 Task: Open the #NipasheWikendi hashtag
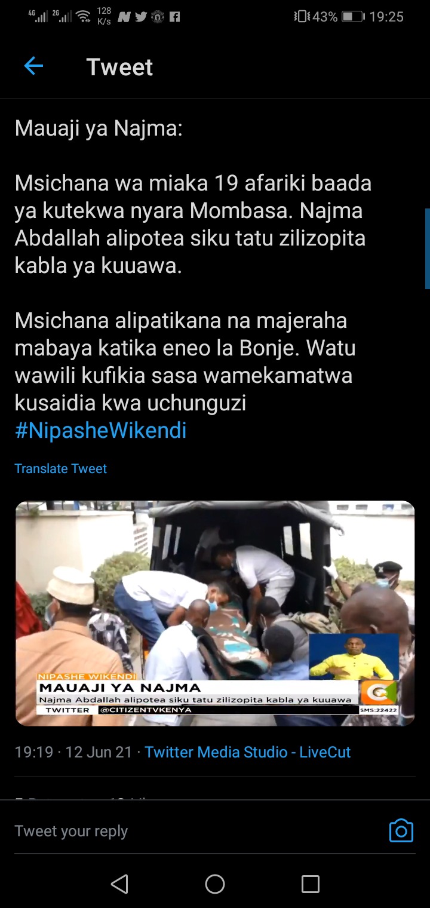[x=101, y=431]
